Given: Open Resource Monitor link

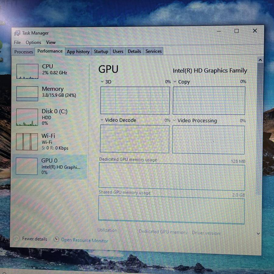Looking at the screenshot, I should coord(84,241).
